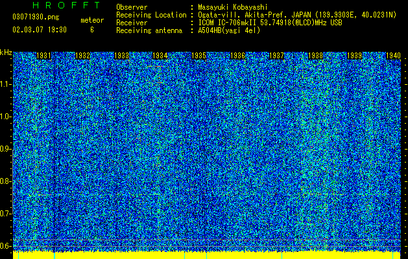408x259 pixels.
Task: Click the Receiving antenna label
Action: 149,30
